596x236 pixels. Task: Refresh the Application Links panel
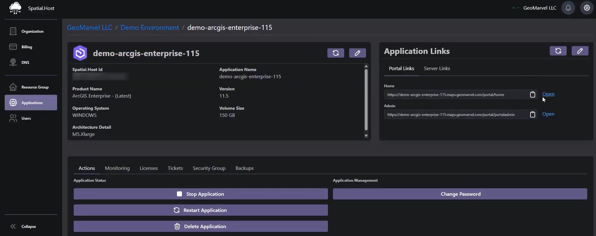click(x=558, y=51)
